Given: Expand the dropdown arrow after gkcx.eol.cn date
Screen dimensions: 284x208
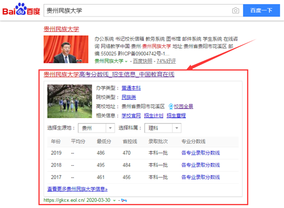Looking at the screenshot, I should tap(114, 201).
